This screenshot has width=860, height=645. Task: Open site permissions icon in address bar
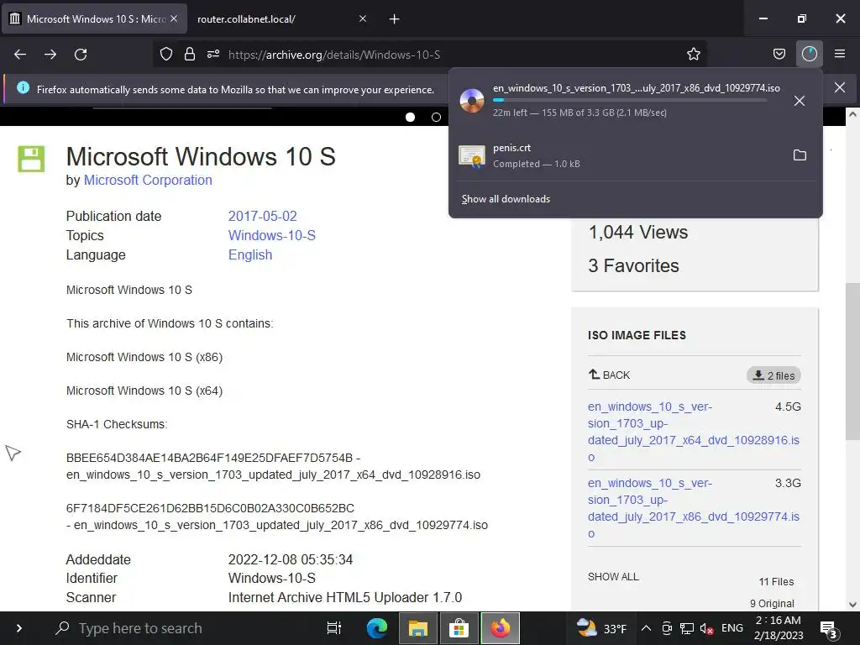click(213, 55)
